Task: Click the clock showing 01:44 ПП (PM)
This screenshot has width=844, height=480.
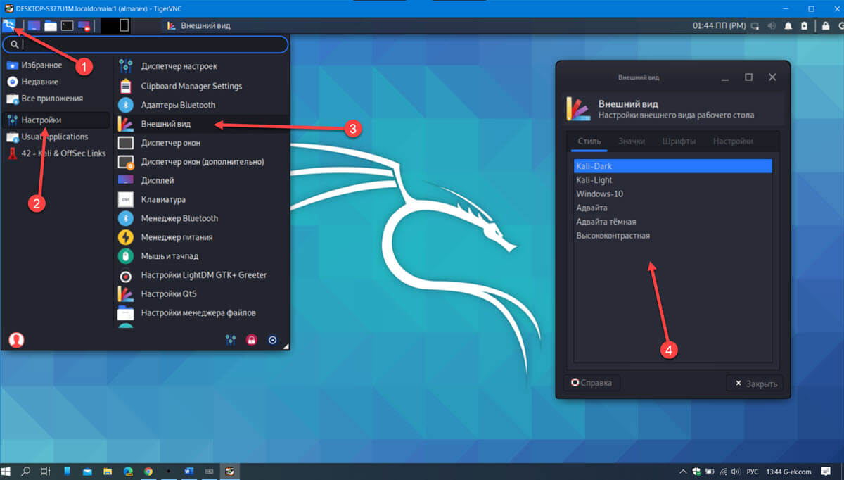Action: point(719,26)
